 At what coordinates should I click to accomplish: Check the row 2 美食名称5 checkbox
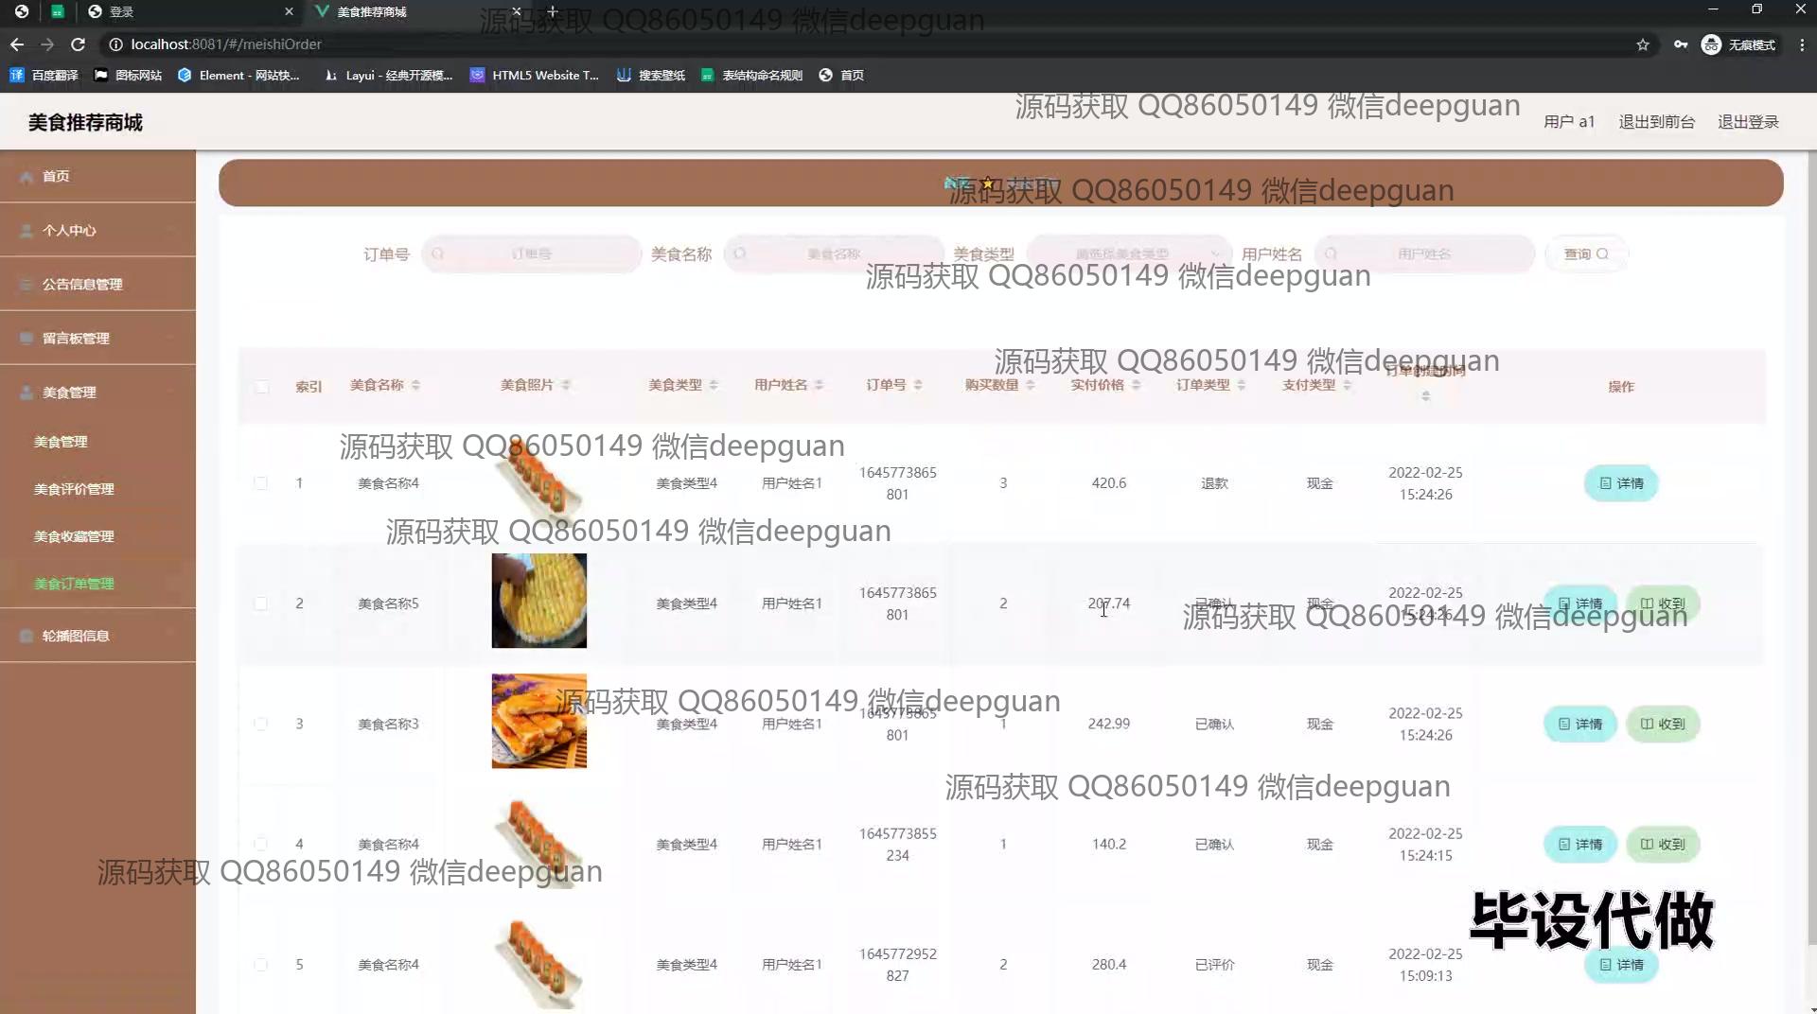(x=261, y=603)
